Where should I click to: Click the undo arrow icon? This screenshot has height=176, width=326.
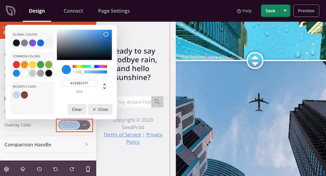[x=55, y=169]
